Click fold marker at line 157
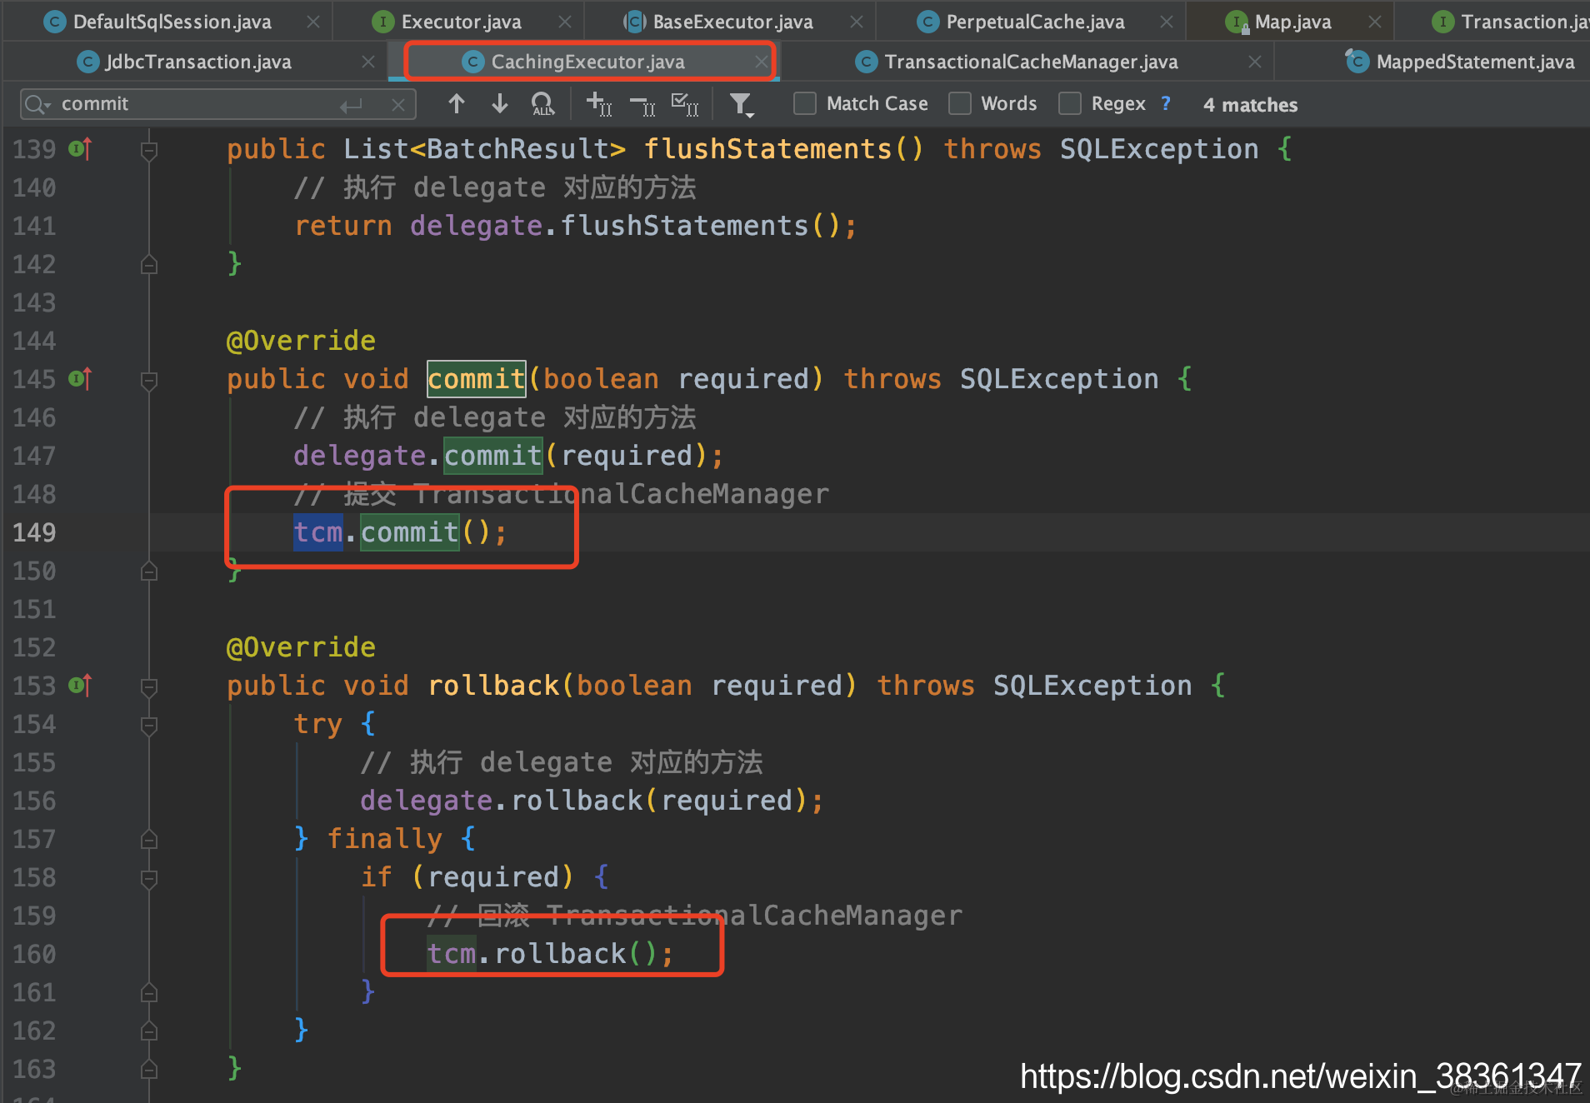1590x1103 pixels. 149,840
